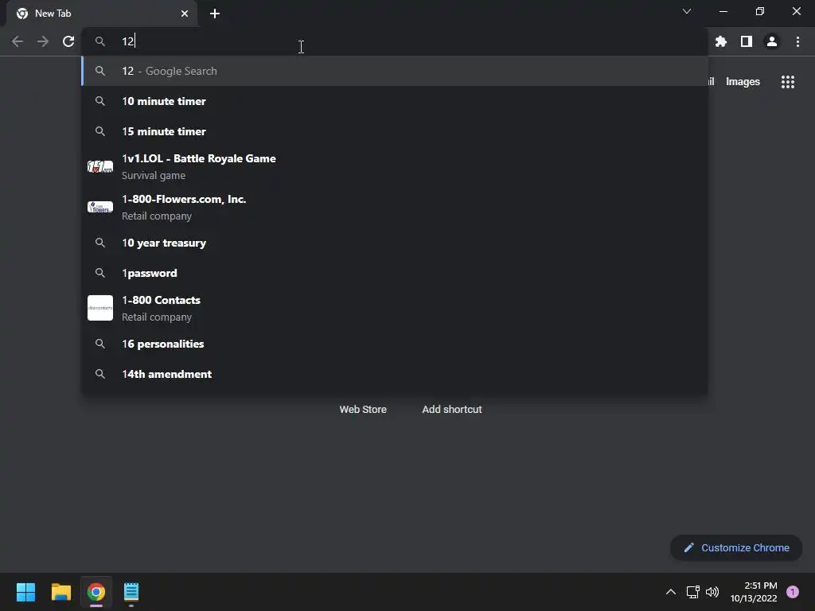Image resolution: width=815 pixels, height=611 pixels.
Task: Go back using the back arrow
Action: 18,41
